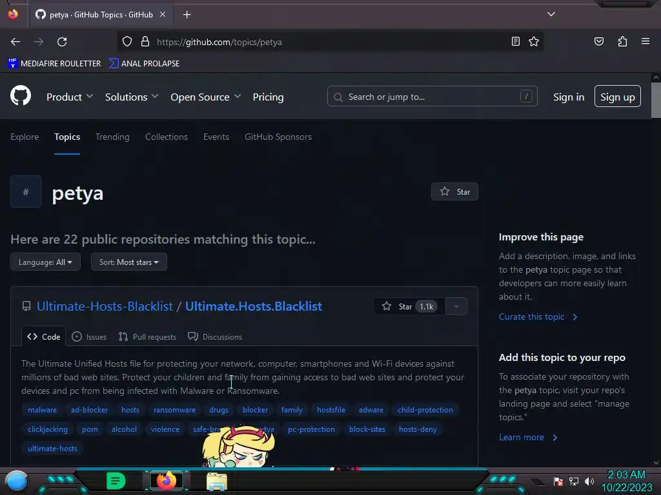661x495 pixels.
Task: Open the Extensions puzzle icon
Action: point(622,41)
